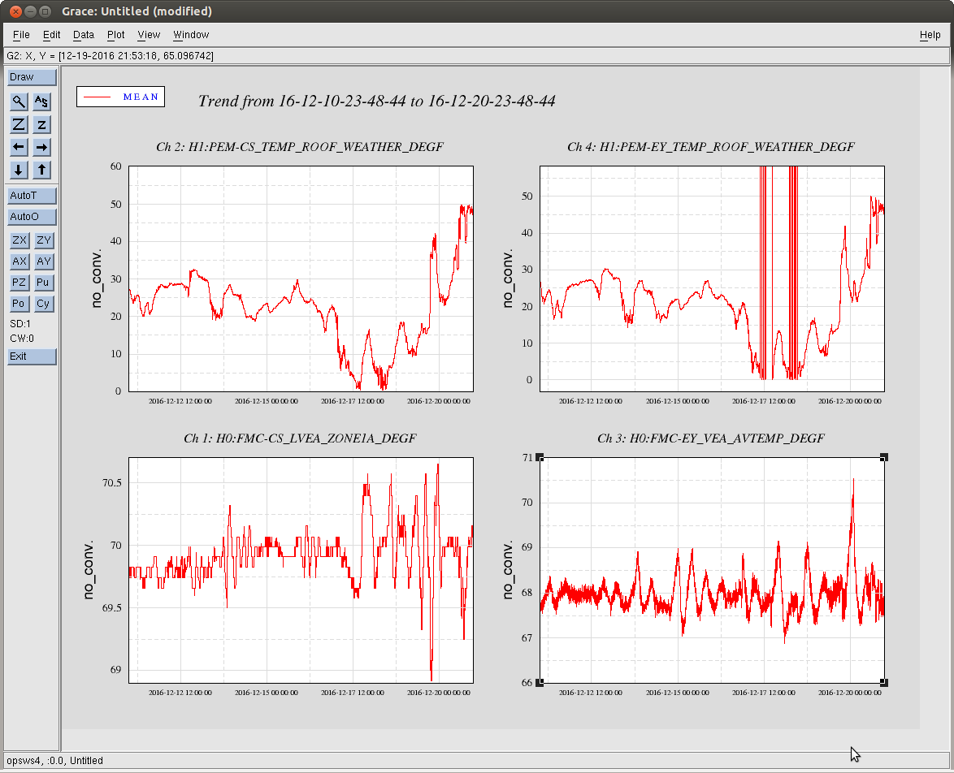Click Ch 1 x-axis label 2016-12-15 00:00:00
This screenshot has height=773, width=954.
[267, 693]
